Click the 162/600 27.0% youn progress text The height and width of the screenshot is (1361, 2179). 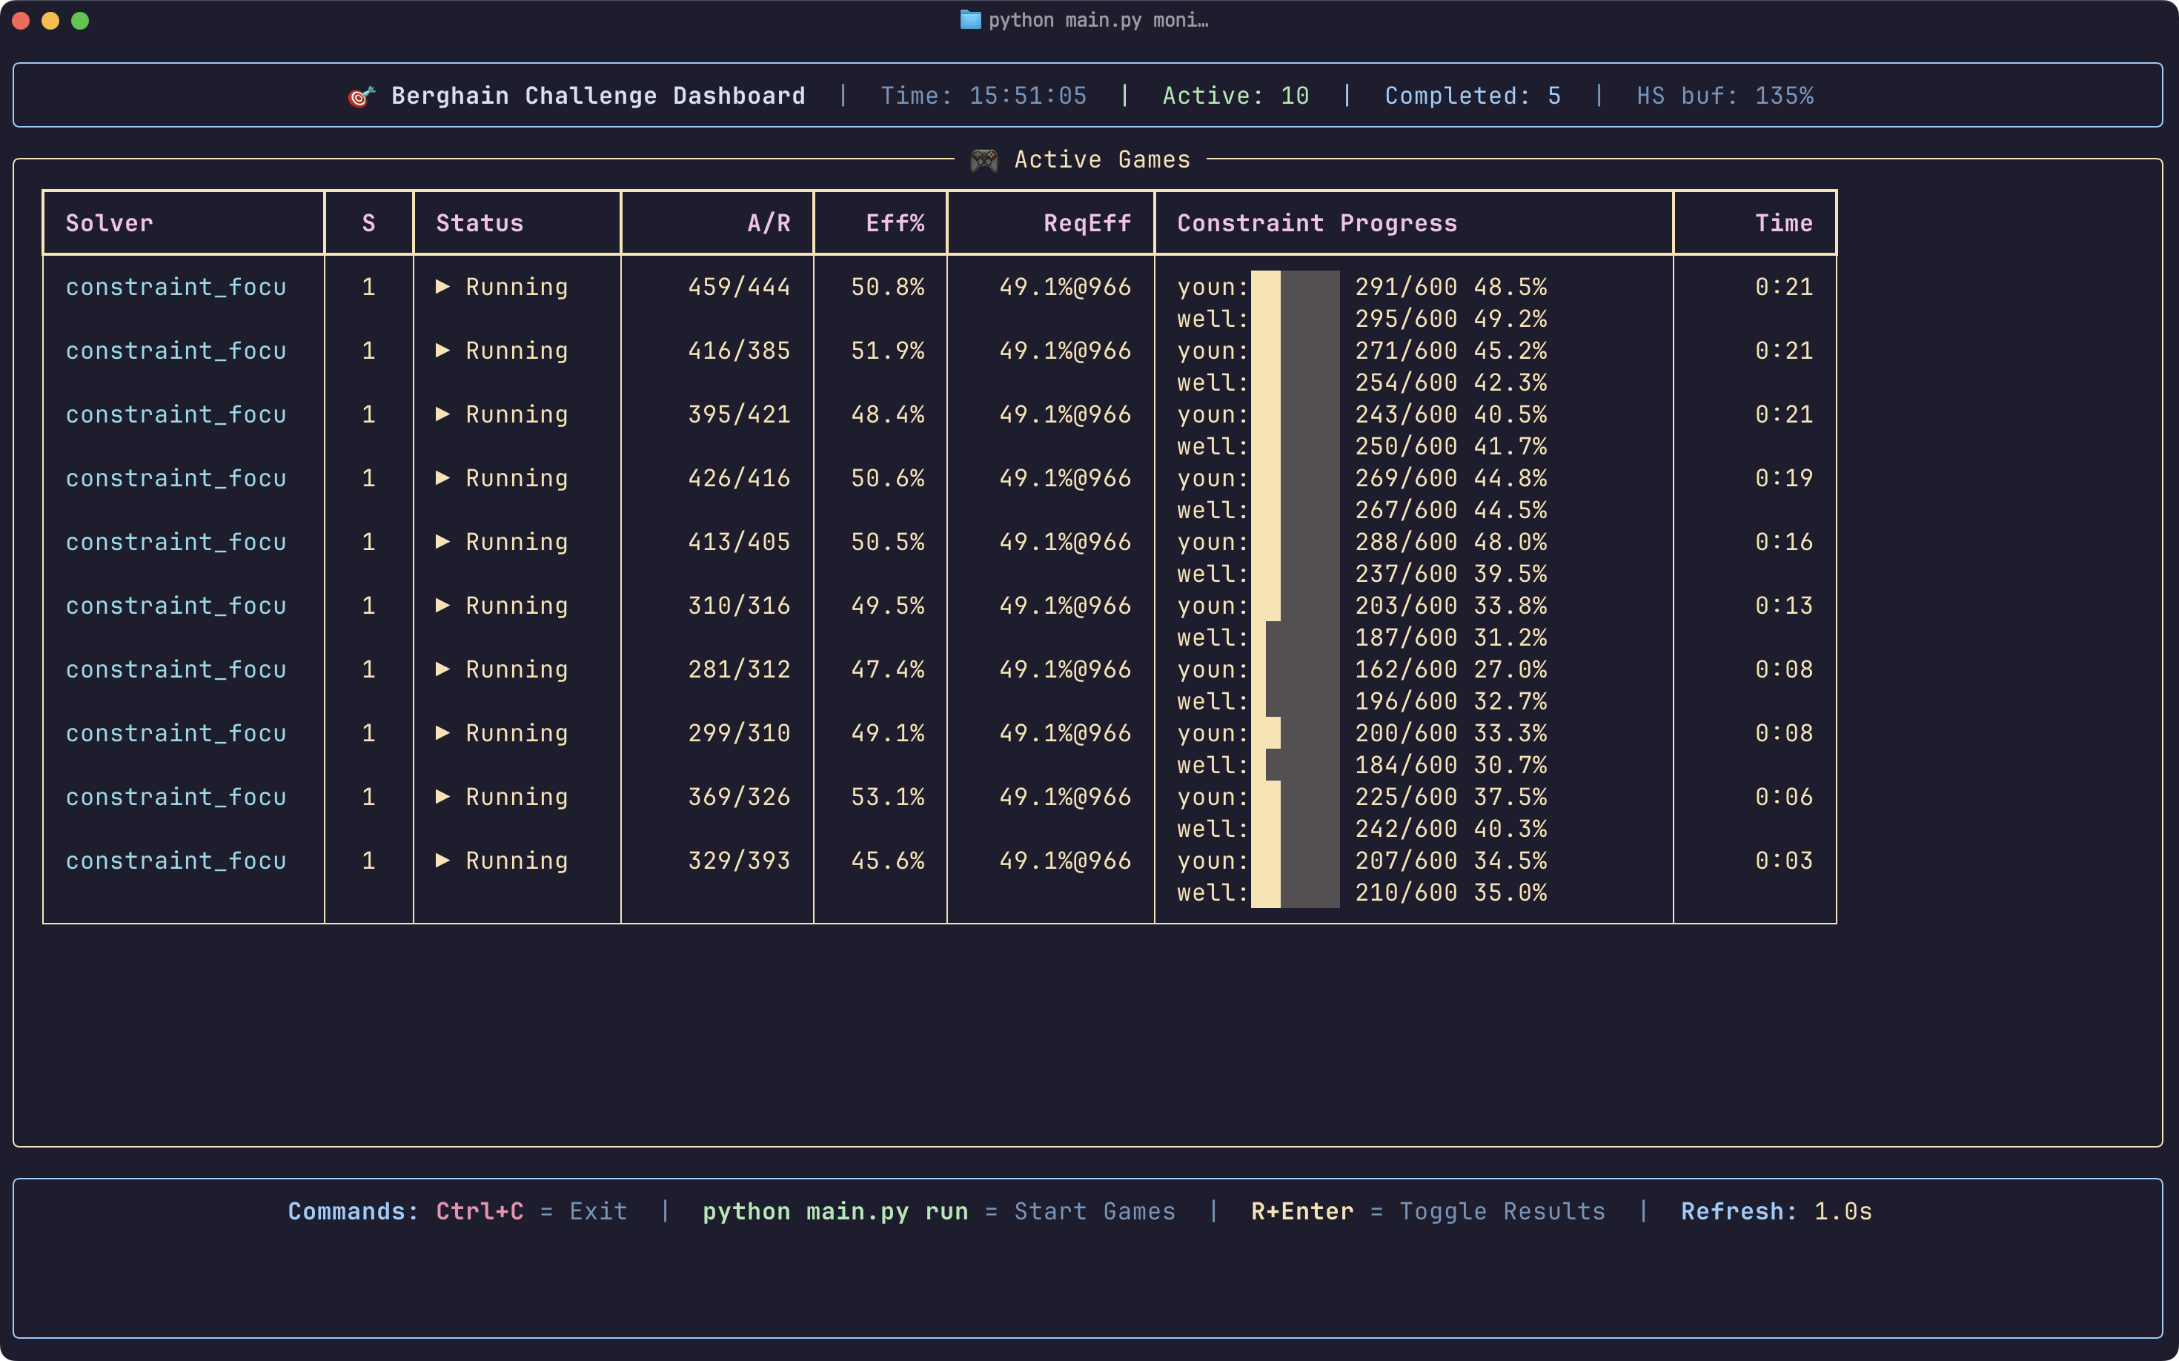1451,669
